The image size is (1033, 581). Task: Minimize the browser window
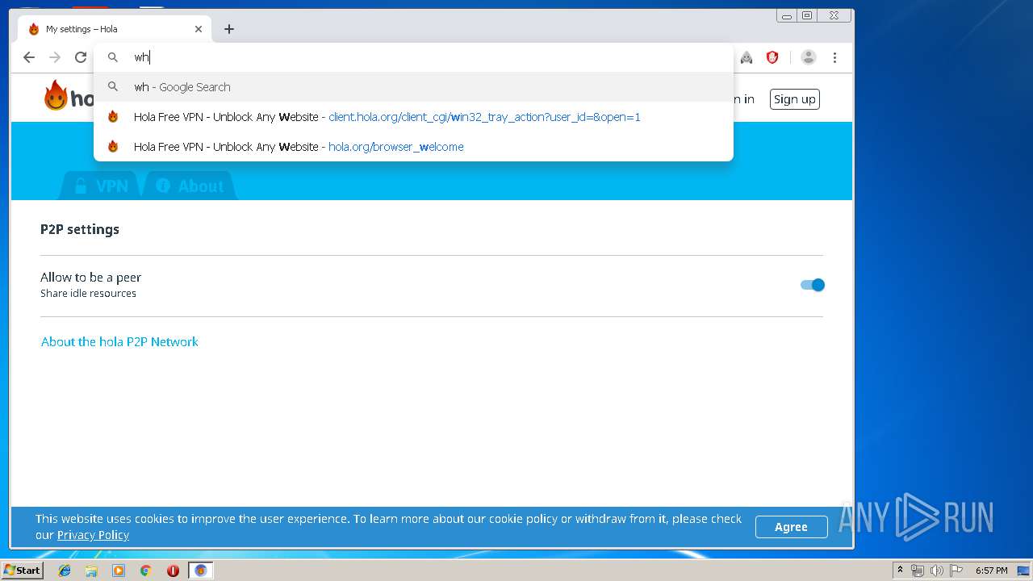(x=787, y=15)
